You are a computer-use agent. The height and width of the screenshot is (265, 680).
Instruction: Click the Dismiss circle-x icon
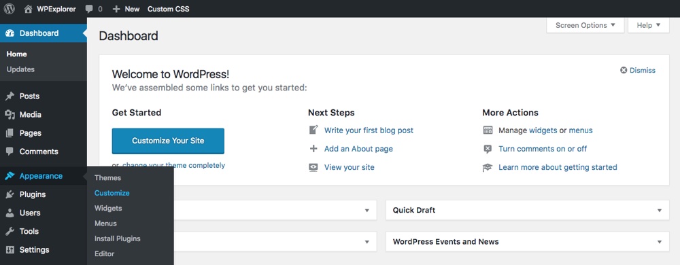624,70
